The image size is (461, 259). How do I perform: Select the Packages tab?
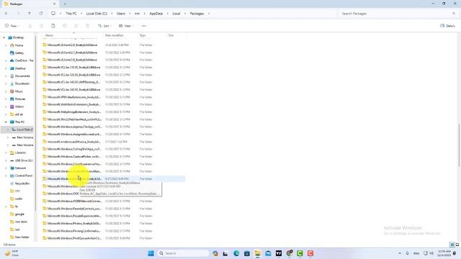coord(30,4)
